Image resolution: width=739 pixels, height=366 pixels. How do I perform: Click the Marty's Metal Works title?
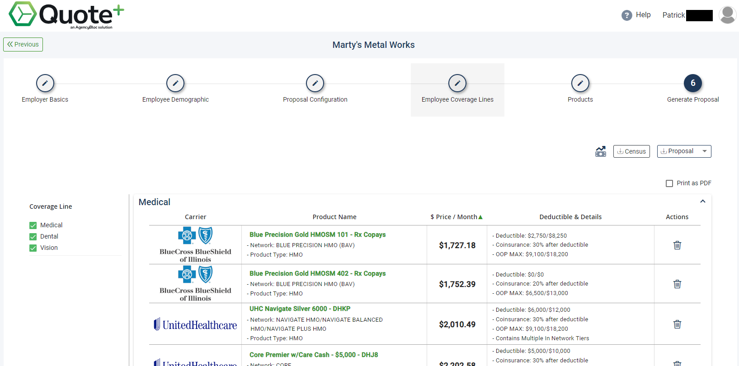[373, 45]
